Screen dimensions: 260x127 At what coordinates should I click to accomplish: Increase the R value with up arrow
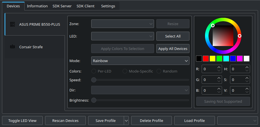tap(219, 67)
